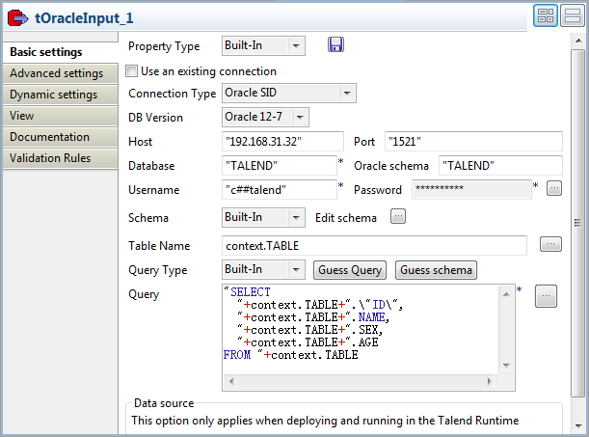Click into the Host input field

[282, 142]
